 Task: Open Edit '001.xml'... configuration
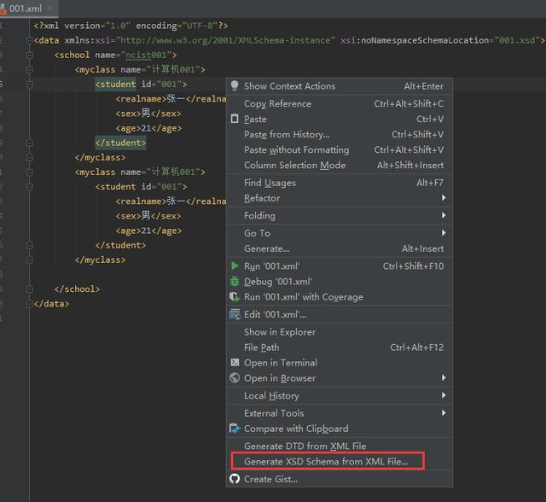pyautogui.click(x=340, y=314)
